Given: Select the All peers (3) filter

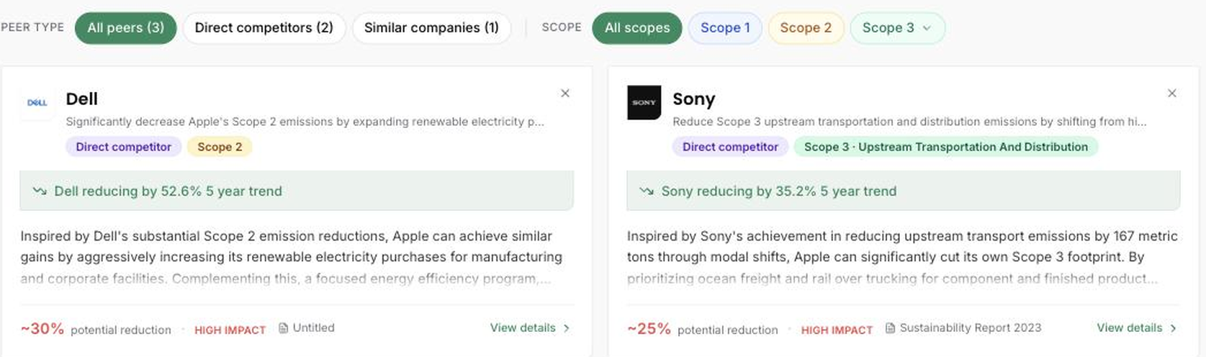Looking at the screenshot, I should coord(126,28).
